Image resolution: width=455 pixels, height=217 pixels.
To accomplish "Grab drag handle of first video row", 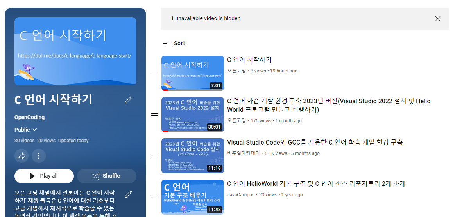I will pyautogui.click(x=154, y=73).
